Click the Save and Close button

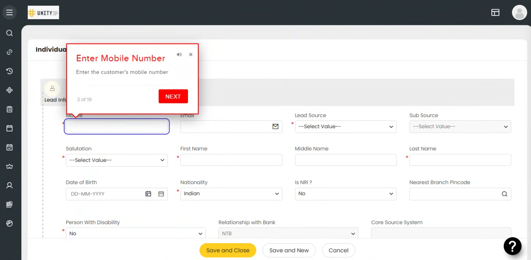[228, 250]
